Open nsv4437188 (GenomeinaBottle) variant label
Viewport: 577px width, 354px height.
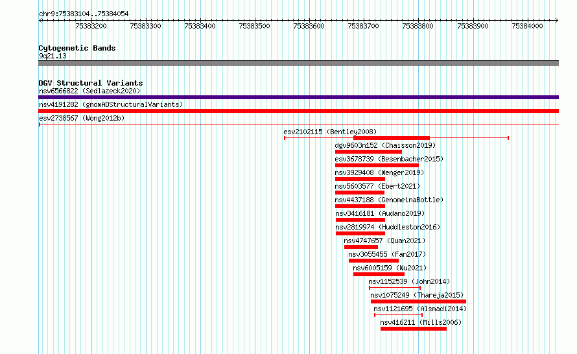click(389, 200)
